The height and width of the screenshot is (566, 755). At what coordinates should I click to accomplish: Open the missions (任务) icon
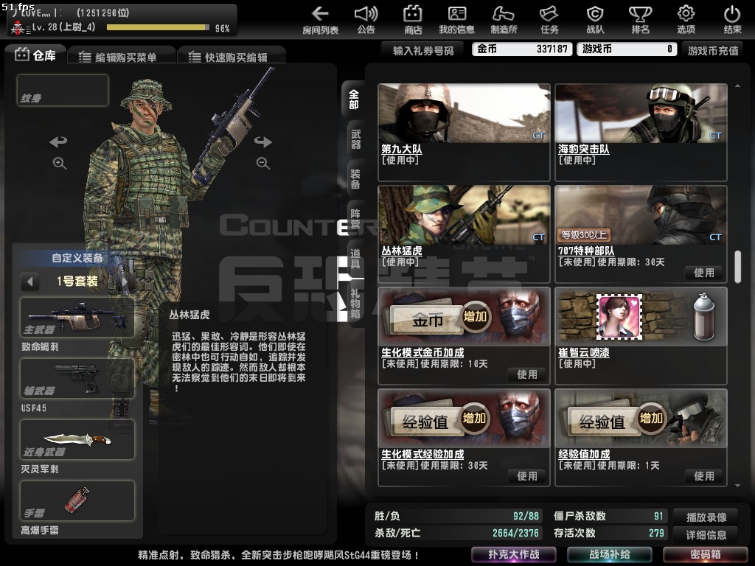549,20
